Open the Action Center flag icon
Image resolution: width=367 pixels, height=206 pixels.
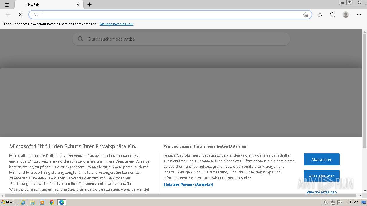coord(339,202)
